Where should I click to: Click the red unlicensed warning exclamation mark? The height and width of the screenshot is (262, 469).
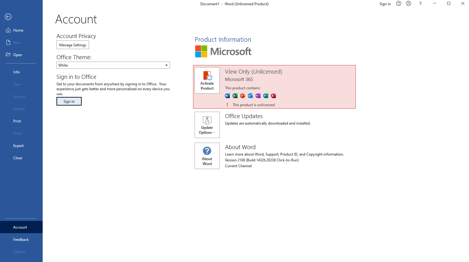(227, 105)
